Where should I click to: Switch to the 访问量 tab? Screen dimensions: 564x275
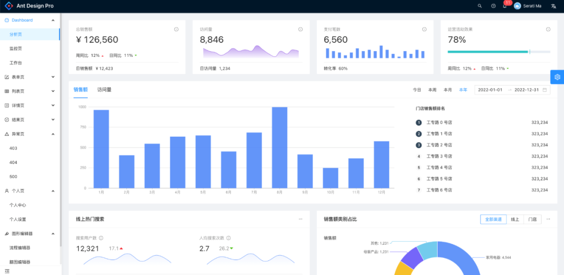pyautogui.click(x=104, y=90)
